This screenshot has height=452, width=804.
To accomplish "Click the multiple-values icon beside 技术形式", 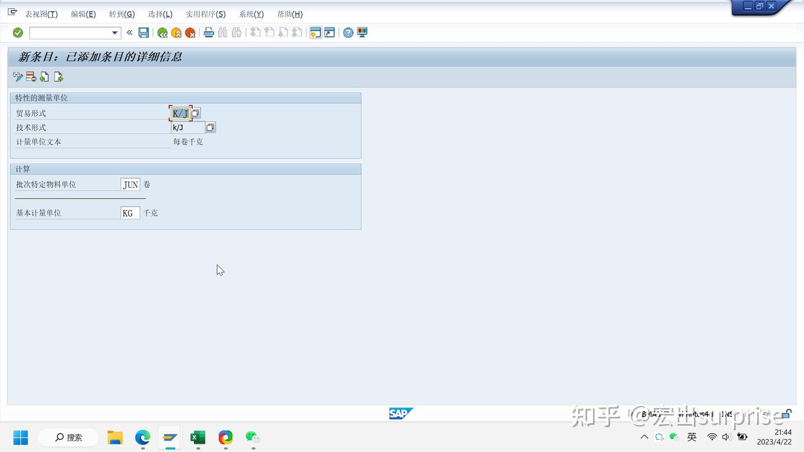I will [210, 127].
